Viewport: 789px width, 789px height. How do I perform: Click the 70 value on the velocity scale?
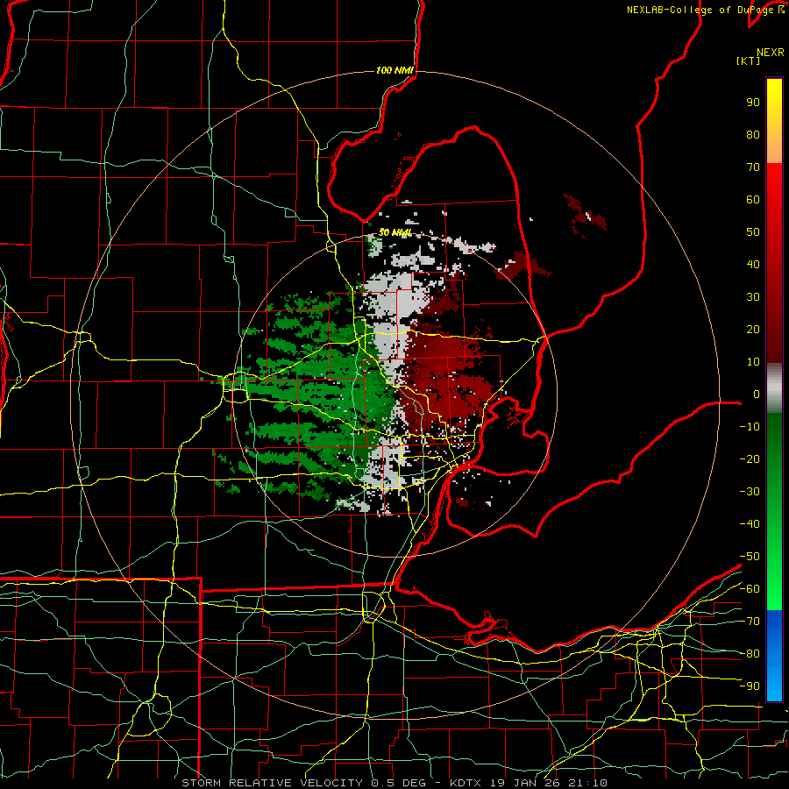[x=753, y=167]
